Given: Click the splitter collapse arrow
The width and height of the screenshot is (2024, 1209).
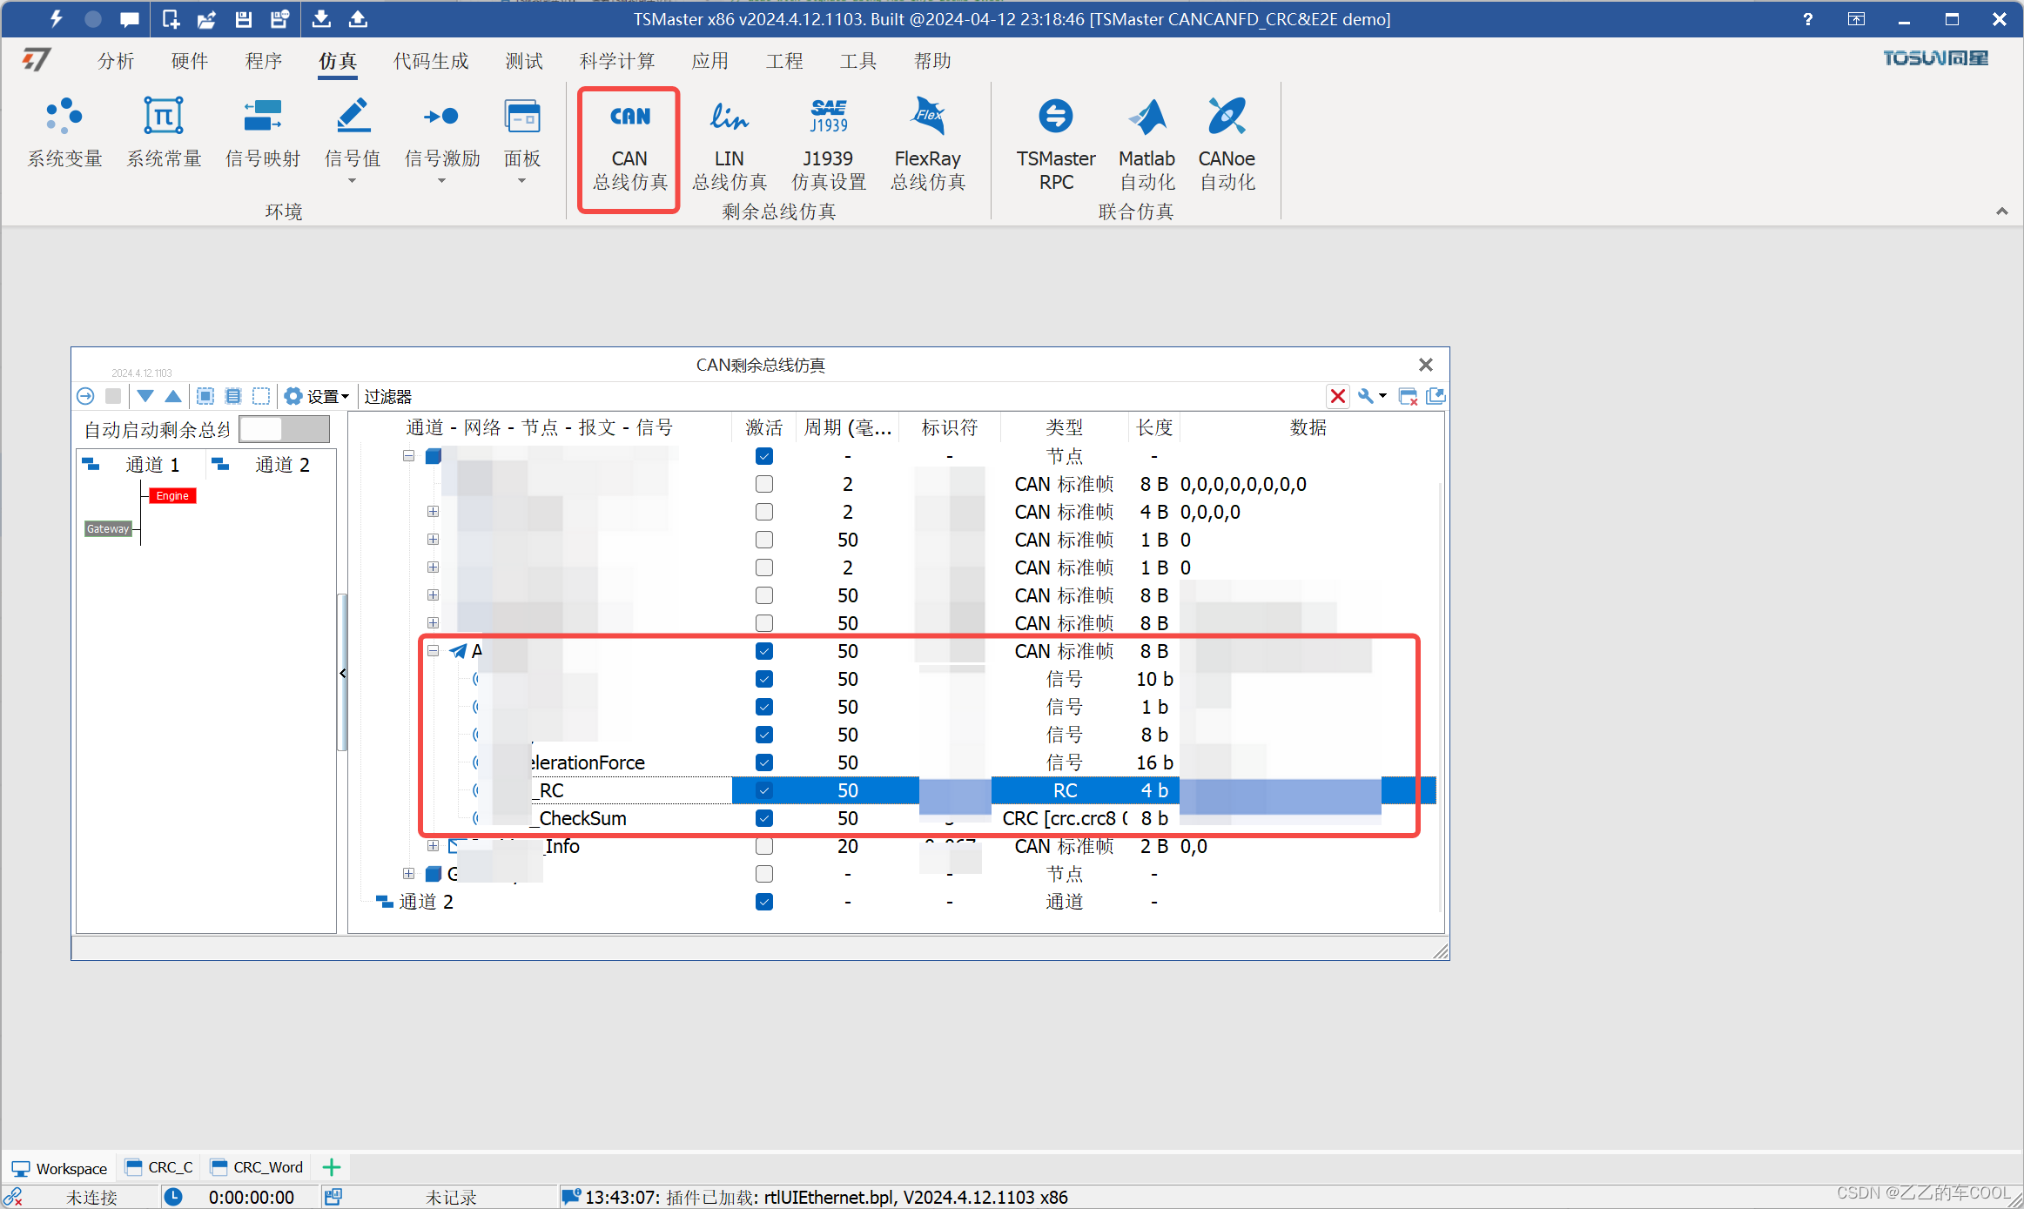Looking at the screenshot, I should click(x=343, y=673).
